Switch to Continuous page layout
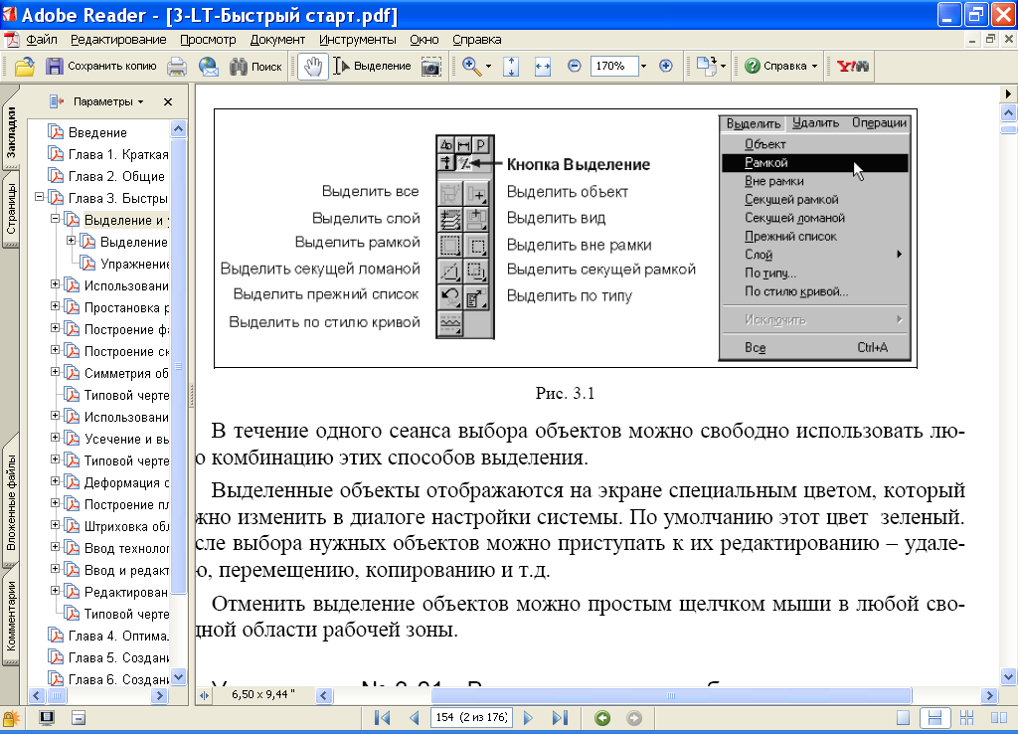This screenshot has height=734, width=1018. [x=934, y=718]
